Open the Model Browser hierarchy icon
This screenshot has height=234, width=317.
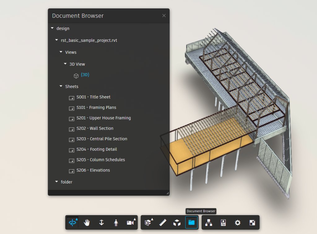(x=209, y=223)
